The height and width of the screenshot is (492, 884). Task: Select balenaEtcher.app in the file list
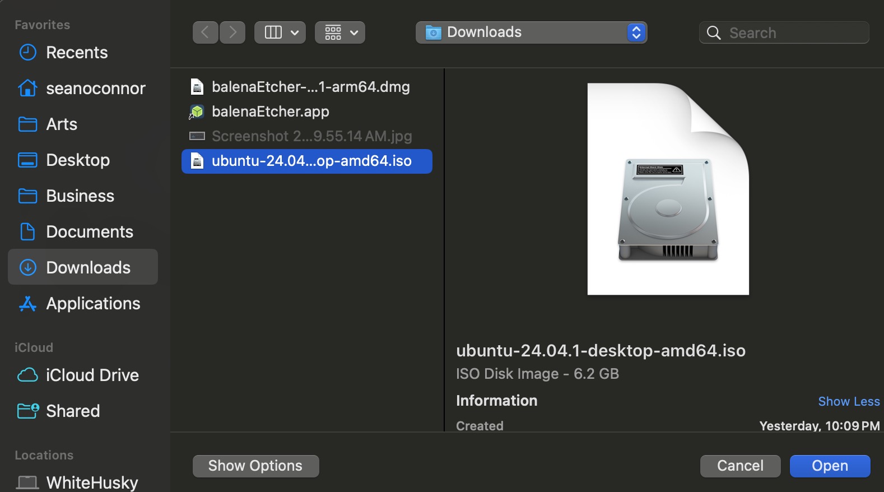307,112
